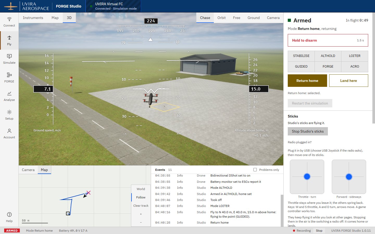Screen dimensions: 375x234
Task: Click the ARMED badge in status bar
Action: tap(12, 231)
